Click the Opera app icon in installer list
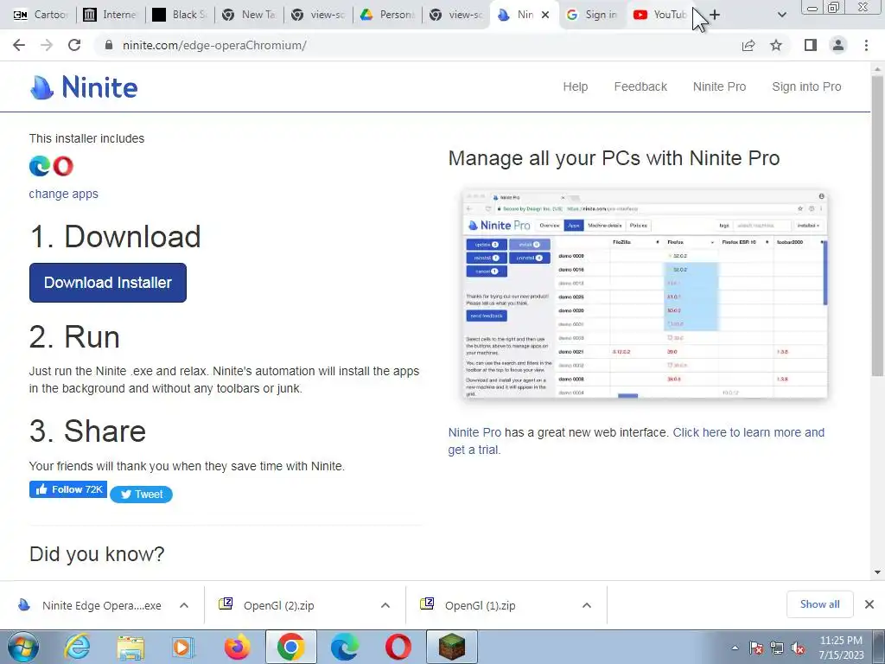The width and height of the screenshot is (885, 664). (62, 166)
